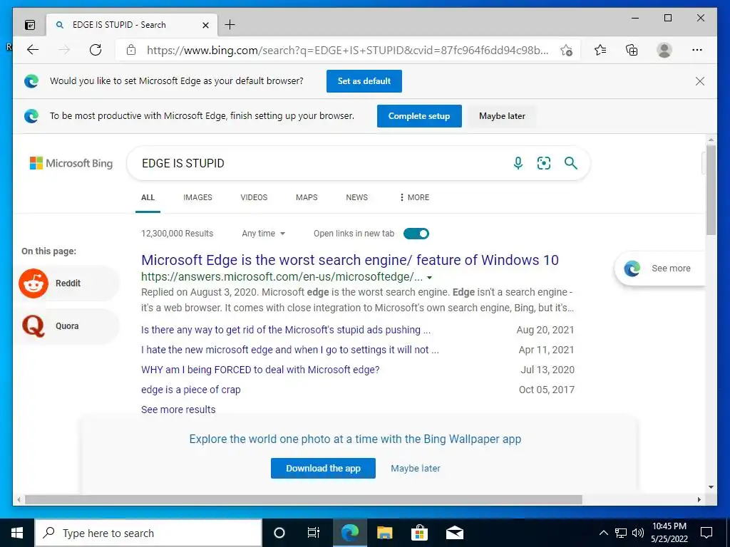Open Microsoft Edge is the worst result
This screenshot has width=730, height=547.
pyautogui.click(x=350, y=260)
